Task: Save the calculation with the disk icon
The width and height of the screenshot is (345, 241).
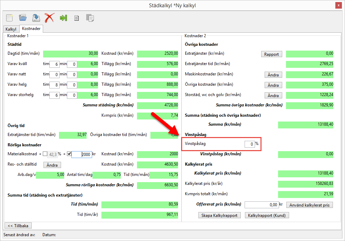Action: 36,18
